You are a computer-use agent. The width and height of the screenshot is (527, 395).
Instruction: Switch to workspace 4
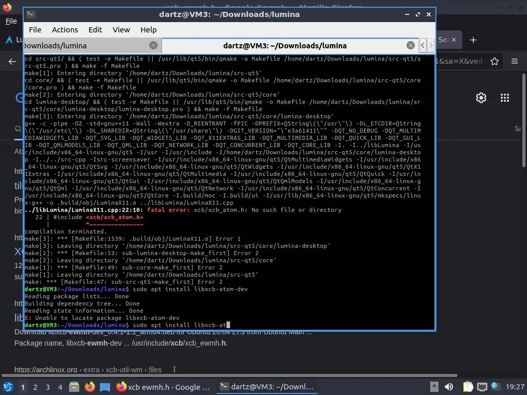60,387
